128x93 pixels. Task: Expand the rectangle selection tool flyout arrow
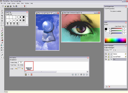(x=3, y=23)
